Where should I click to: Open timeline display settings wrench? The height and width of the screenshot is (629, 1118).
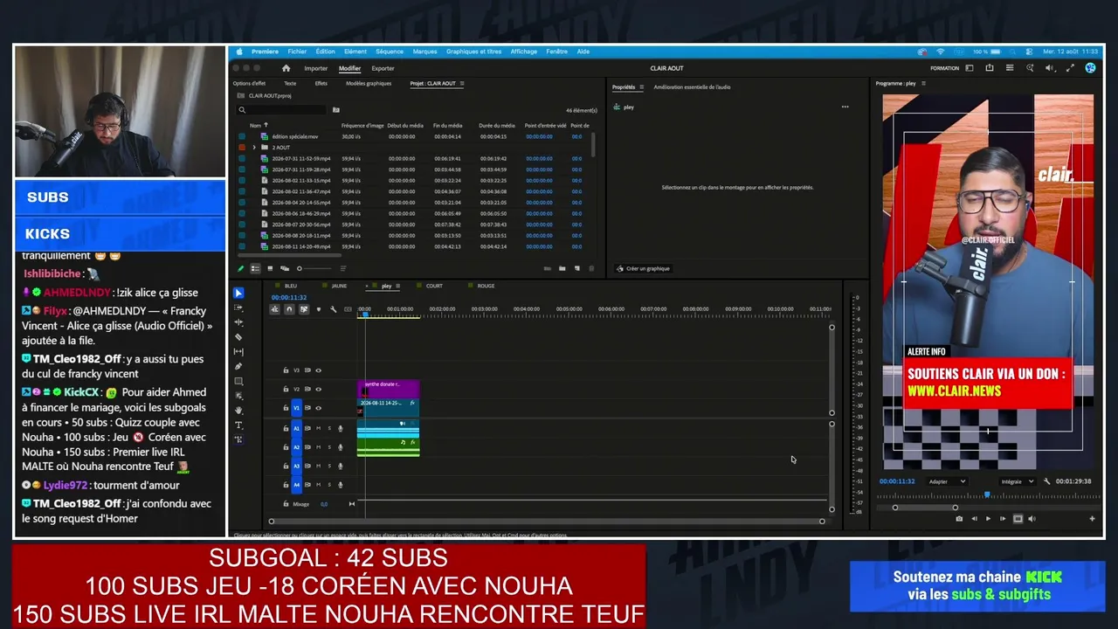tap(333, 309)
